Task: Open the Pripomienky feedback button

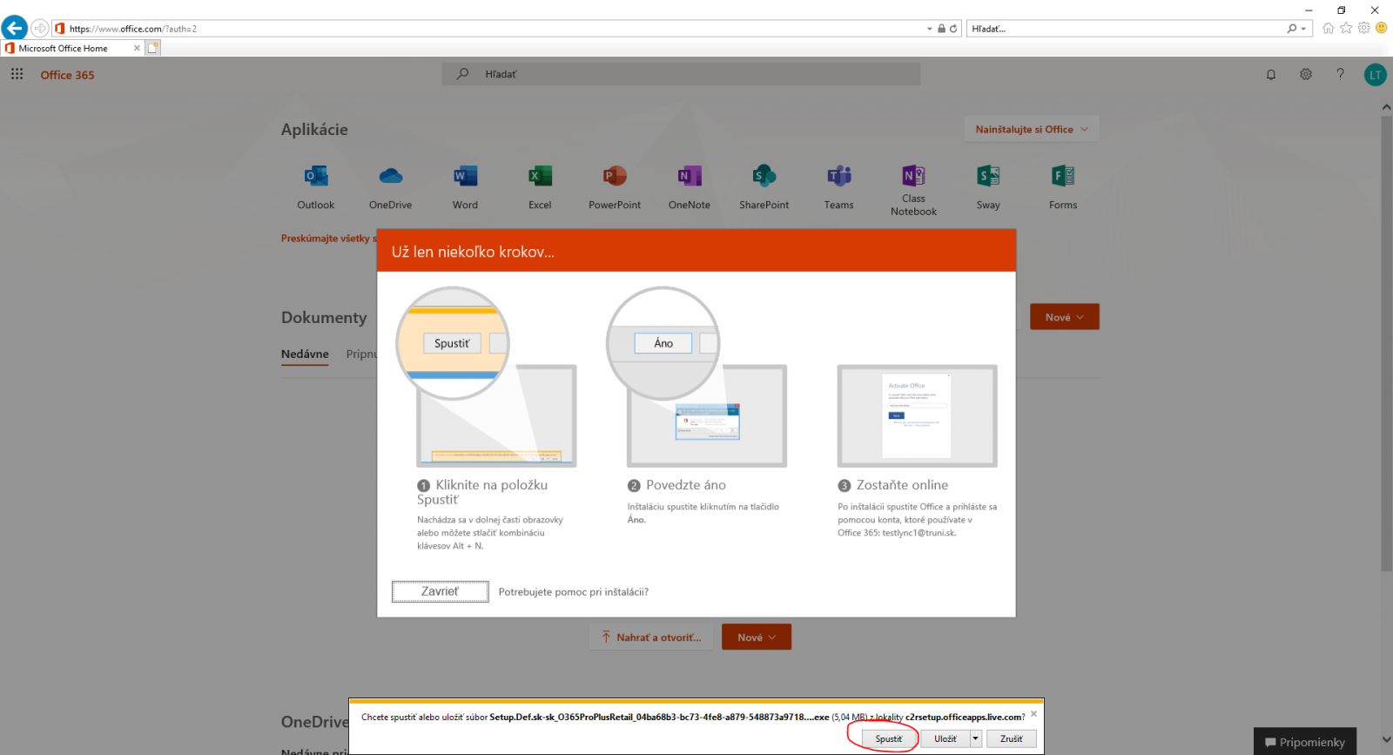Action: (1305, 742)
